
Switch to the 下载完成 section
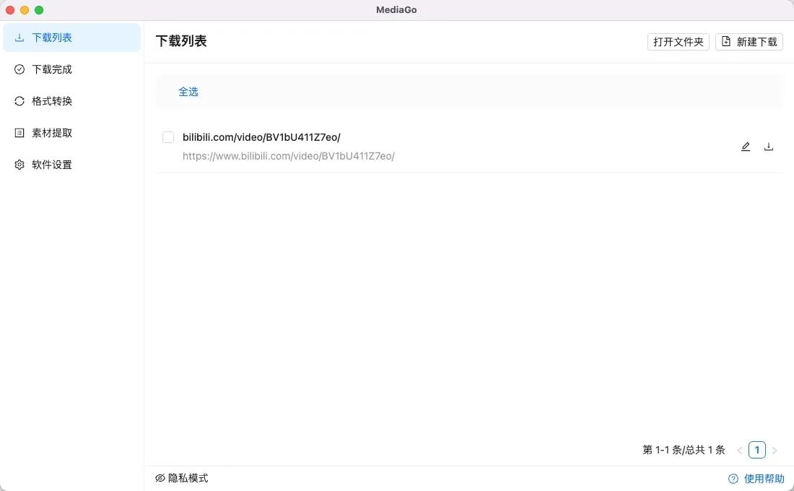71,69
